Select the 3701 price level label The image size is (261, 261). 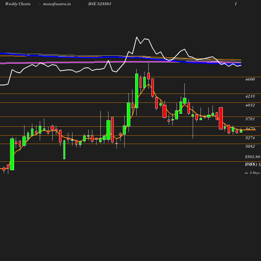pos(250,119)
